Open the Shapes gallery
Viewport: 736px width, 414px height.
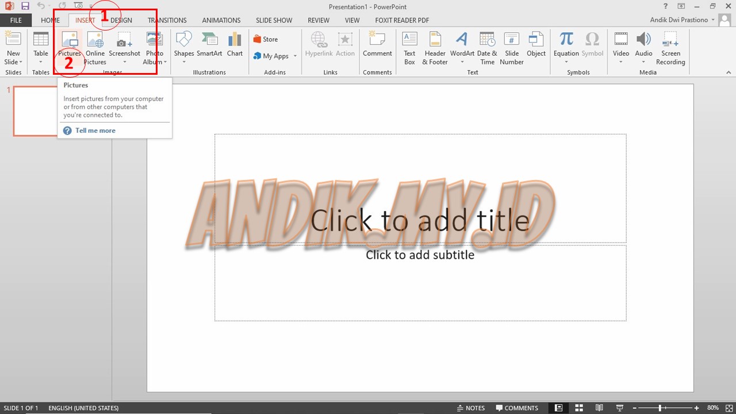184,48
